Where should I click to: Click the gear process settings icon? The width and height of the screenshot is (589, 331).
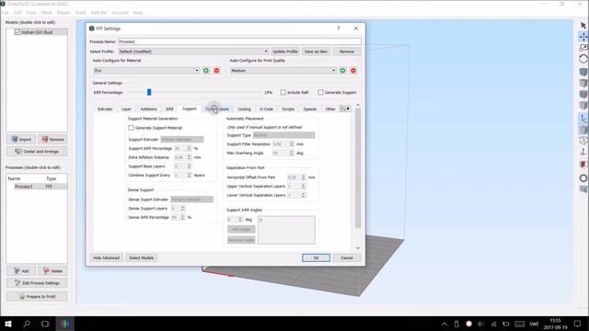583,177
